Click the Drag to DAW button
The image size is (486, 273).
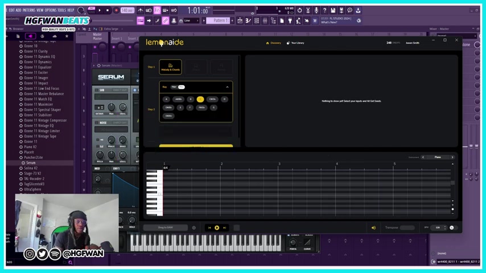pyautogui.click(x=166, y=227)
